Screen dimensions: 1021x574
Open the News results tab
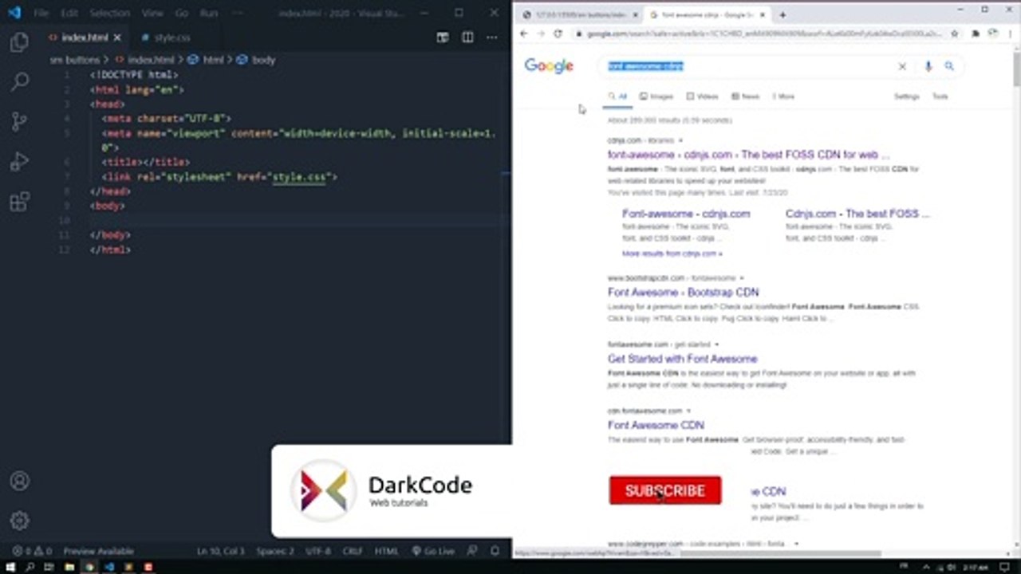(x=745, y=96)
